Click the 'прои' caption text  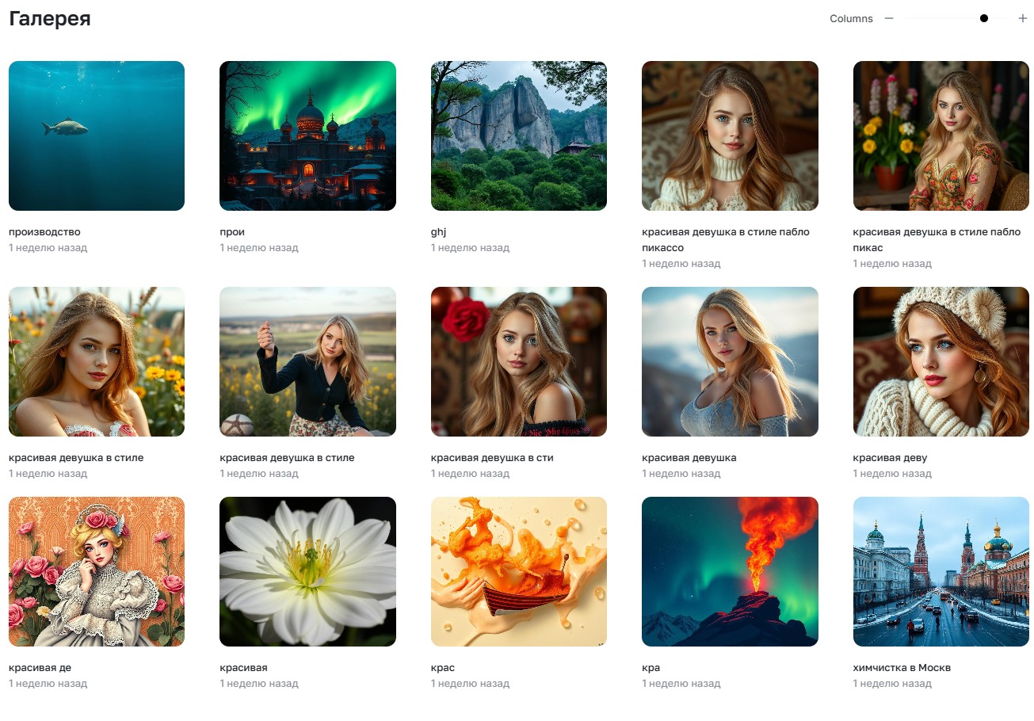(232, 232)
